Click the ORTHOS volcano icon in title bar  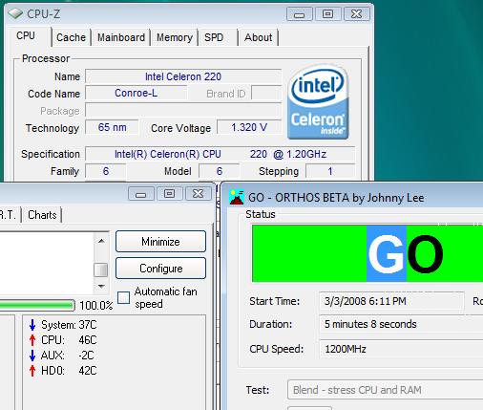[x=237, y=197]
